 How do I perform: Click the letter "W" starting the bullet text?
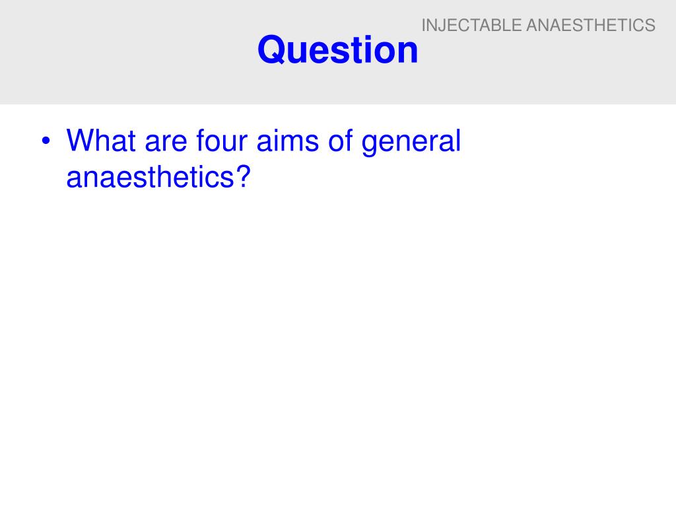pyautogui.click(x=81, y=141)
